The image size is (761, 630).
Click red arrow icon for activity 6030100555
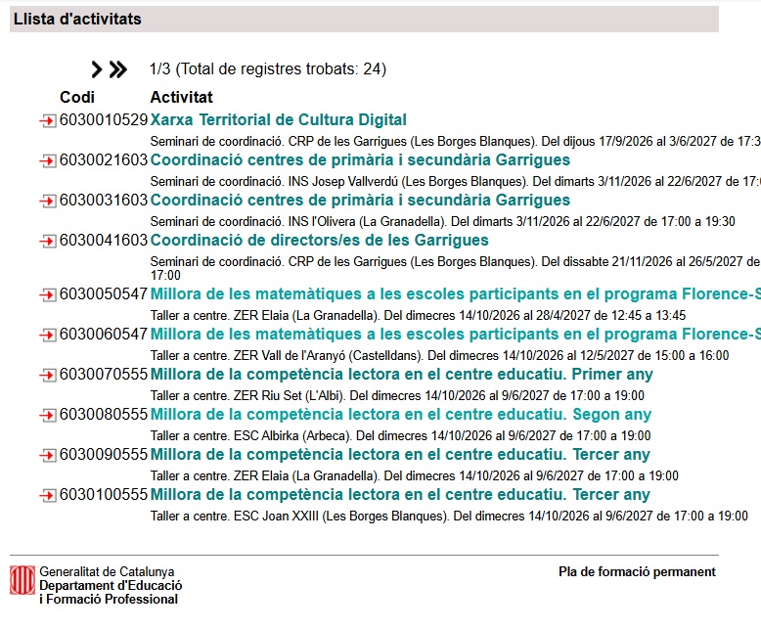pyautogui.click(x=48, y=495)
